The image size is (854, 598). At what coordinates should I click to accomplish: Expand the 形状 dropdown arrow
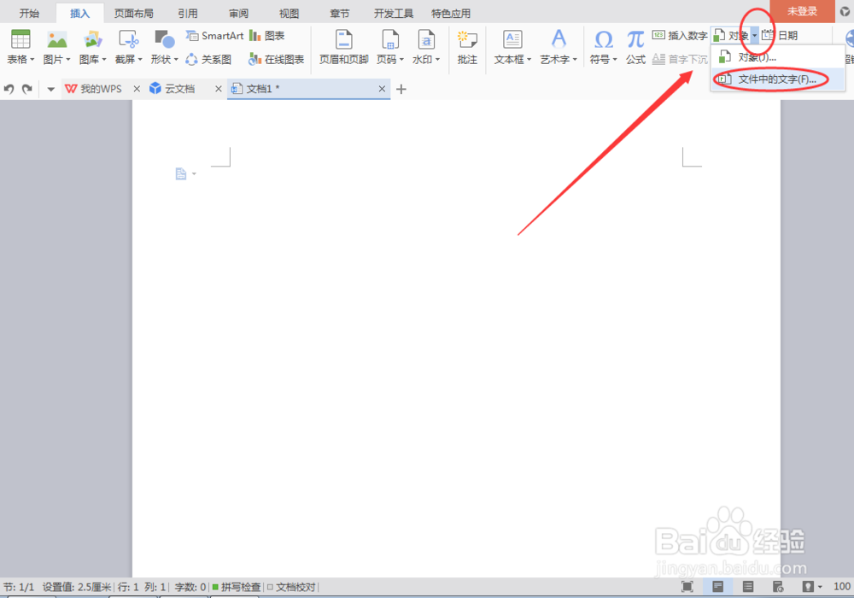coord(176,59)
